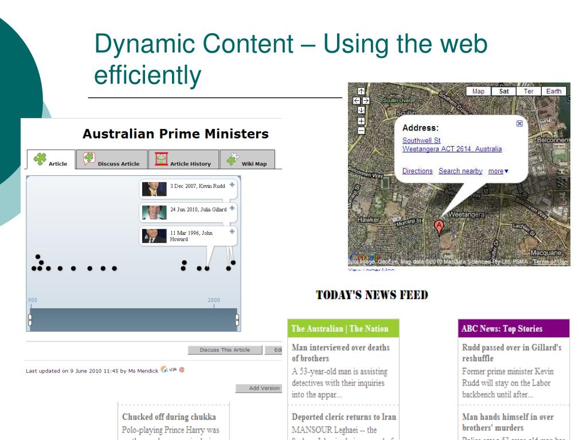Image resolution: width=587 pixels, height=440 pixels.
Task: Open 'Deported cleric returns to Iran' story
Action: (344, 417)
